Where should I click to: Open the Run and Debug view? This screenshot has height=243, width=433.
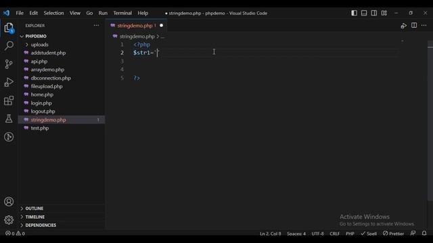point(9,82)
